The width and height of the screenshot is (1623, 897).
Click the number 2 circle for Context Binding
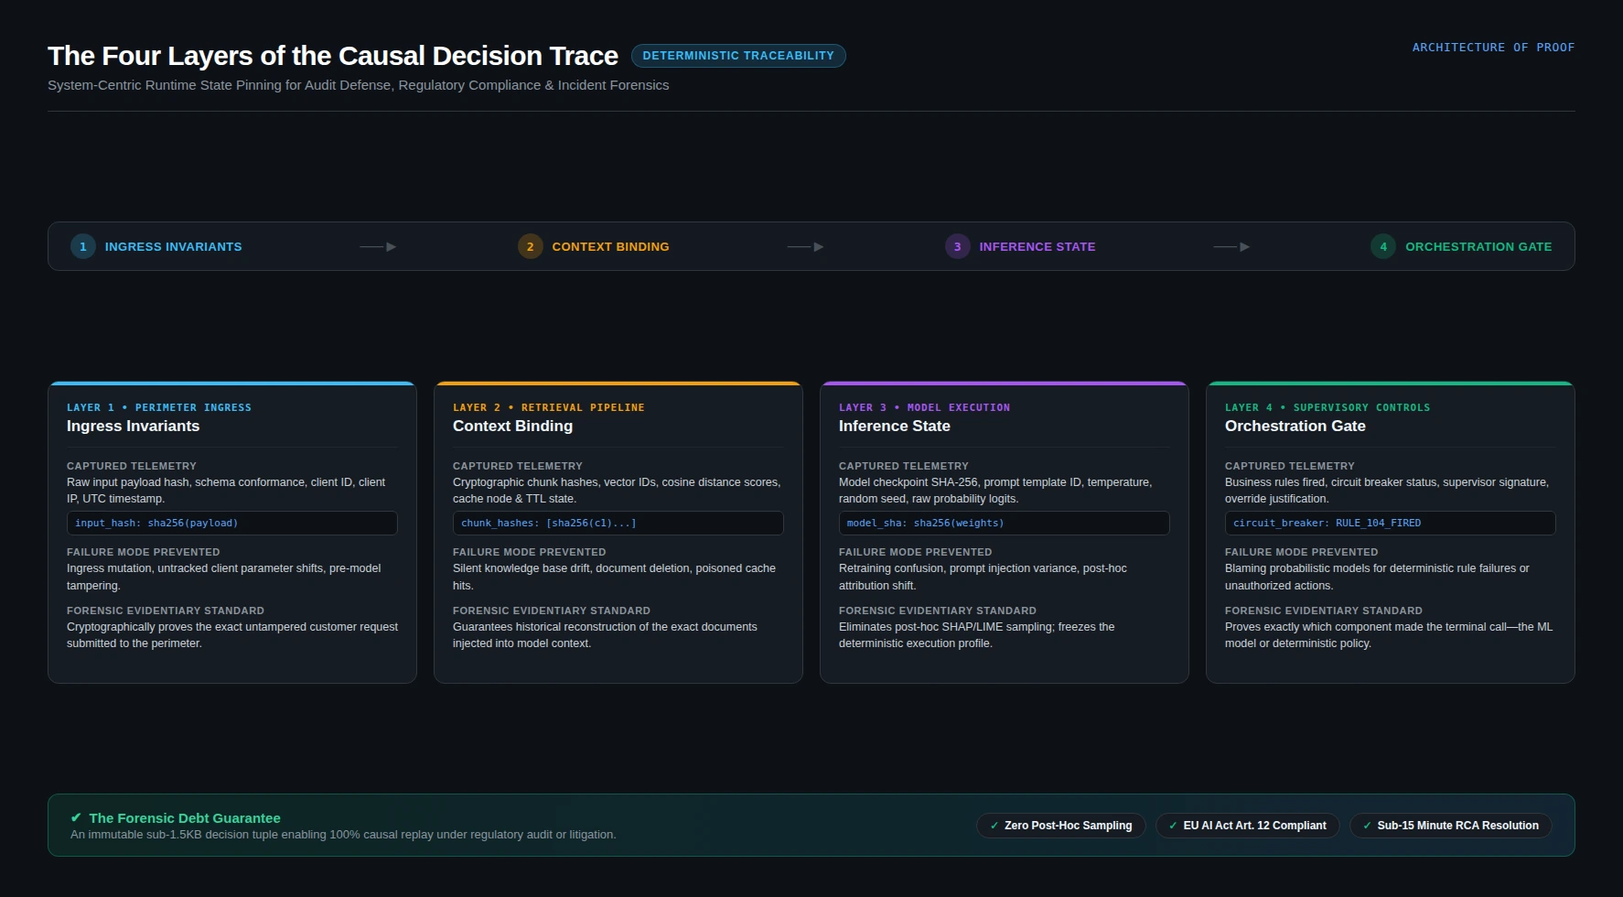point(531,246)
